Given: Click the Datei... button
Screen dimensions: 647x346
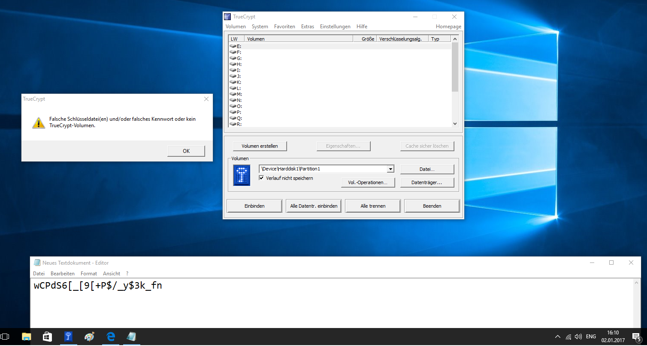Looking at the screenshot, I should click(x=427, y=169).
